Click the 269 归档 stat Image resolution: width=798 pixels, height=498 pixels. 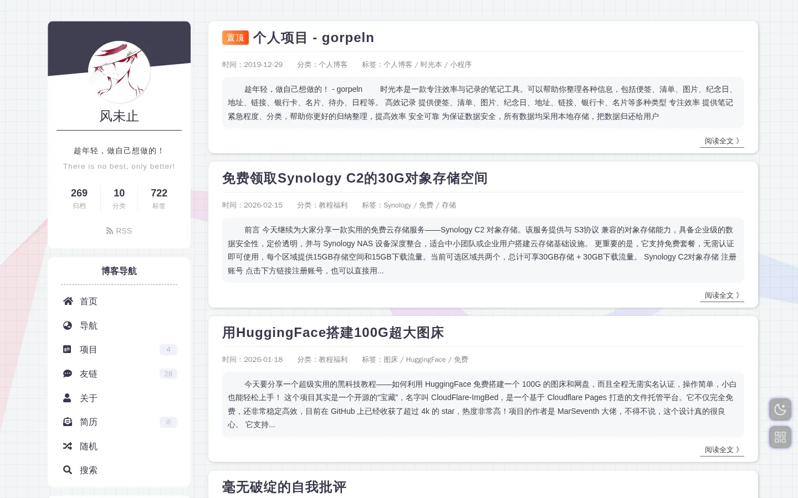pos(79,198)
